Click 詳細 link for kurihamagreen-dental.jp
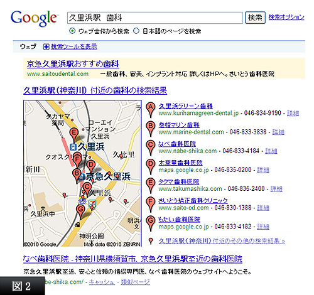314x295 pixels. (x=293, y=113)
